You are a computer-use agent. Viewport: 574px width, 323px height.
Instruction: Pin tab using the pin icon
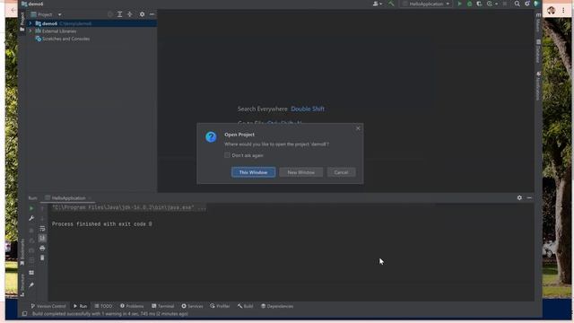tap(31, 285)
